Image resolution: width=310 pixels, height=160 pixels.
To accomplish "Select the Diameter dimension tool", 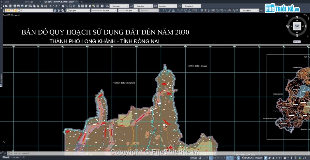I will [185, 10].
